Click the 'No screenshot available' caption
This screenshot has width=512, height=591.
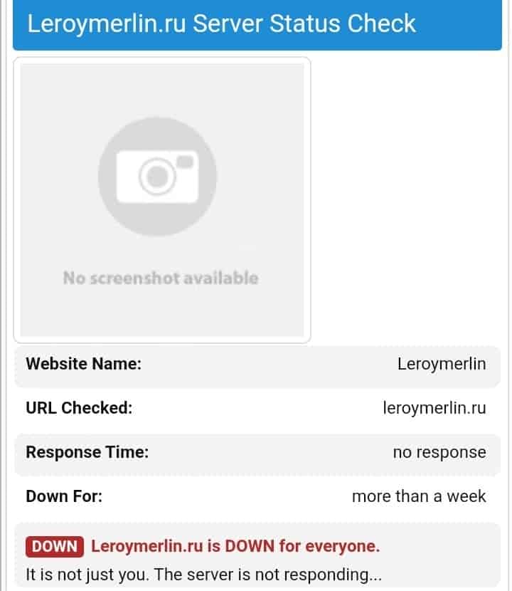161,278
